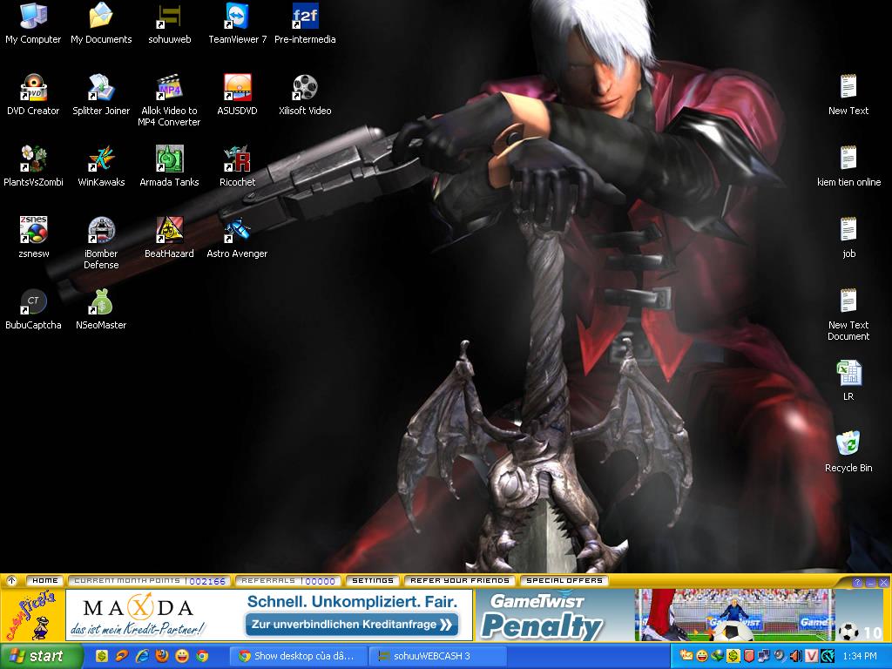The width and height of the screenshot is (892, 669).
Task: Start PlantsVsZombi game icon
Action: (x=33, y=166)
